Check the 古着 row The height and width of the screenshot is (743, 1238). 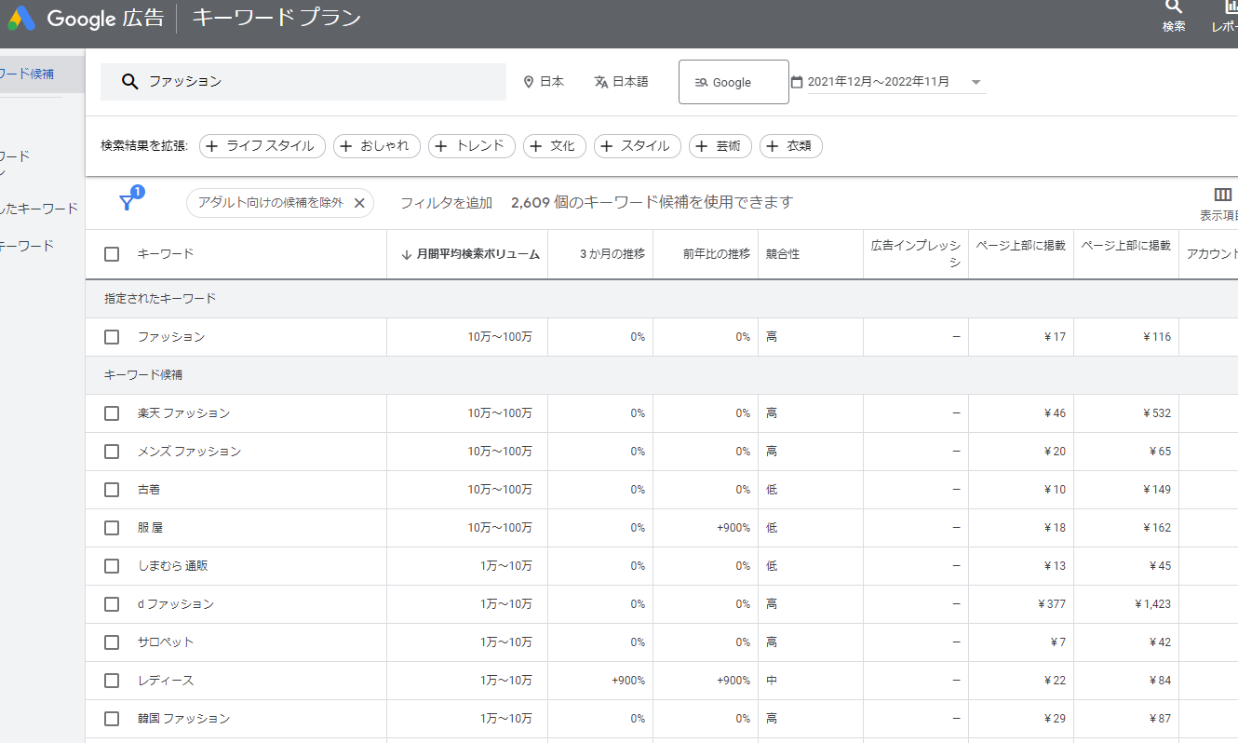click(x=112, y=490)
